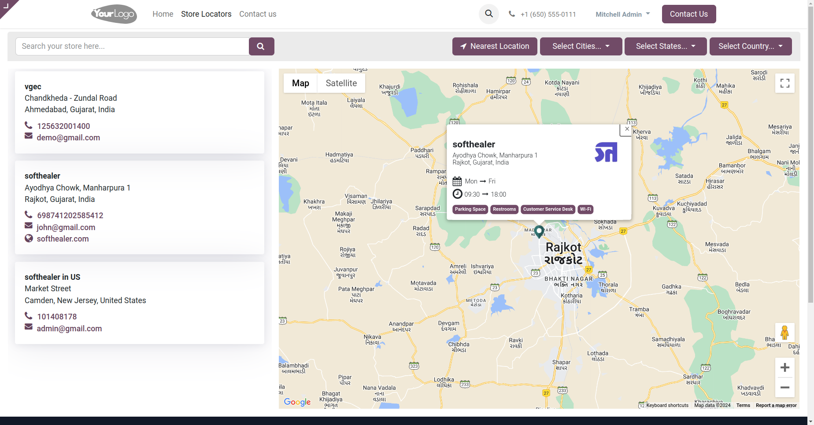
Task: Open Keyboard shortcuts on the map
Action: coord(667,406)
